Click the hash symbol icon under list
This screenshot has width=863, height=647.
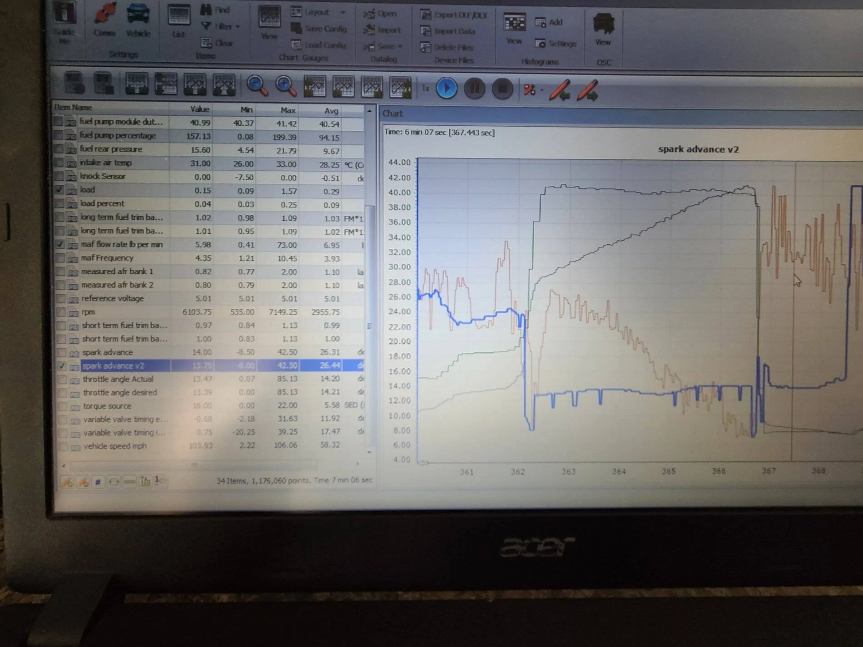pos(98,482)
